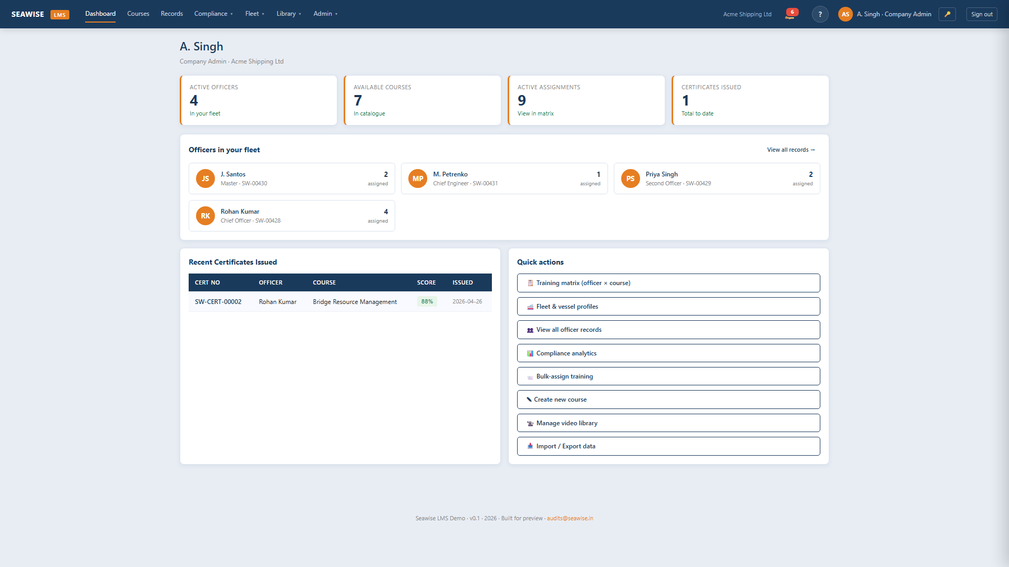The image size is (1009, 567).
Task: Open Fleet & vessel profiles quick action
Action: (668, 307)
